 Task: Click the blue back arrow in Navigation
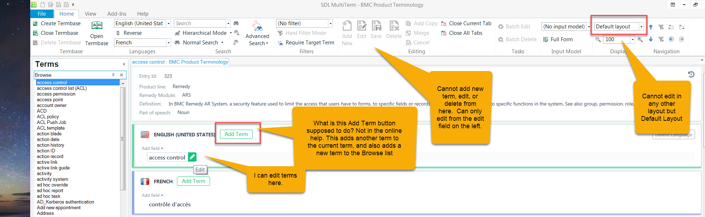point(671,39)
